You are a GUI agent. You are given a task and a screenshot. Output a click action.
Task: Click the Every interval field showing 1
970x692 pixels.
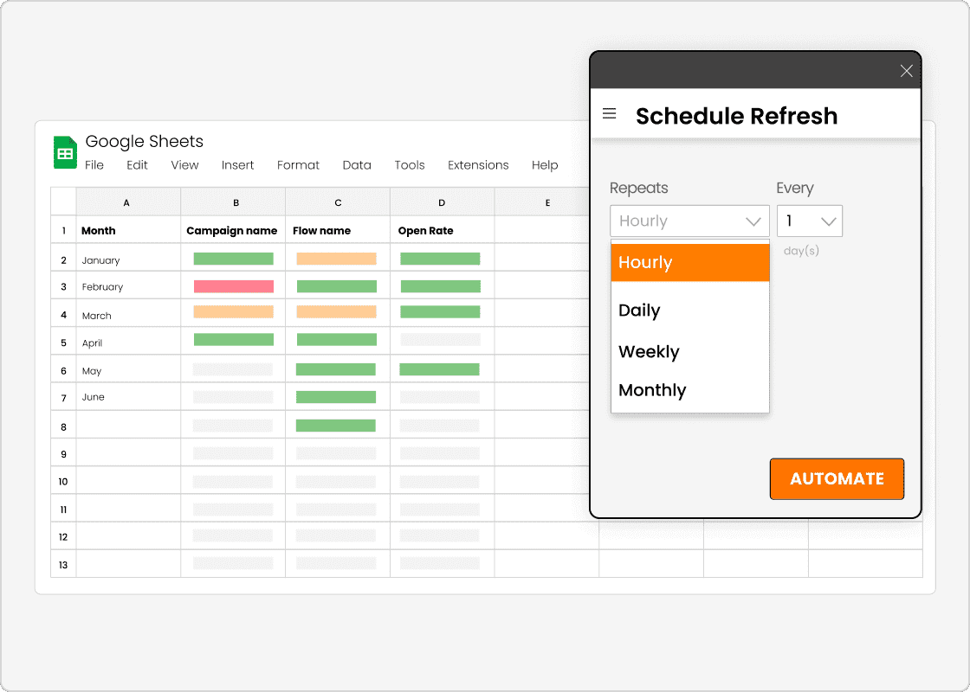(x=801, y=221)
